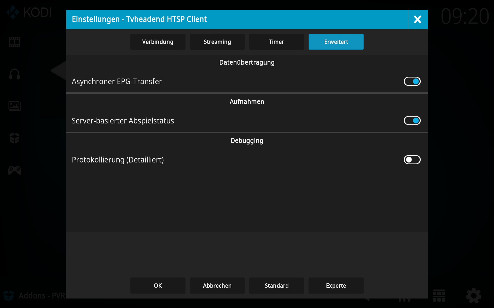494x308 pixels.
Task: Close the Tvheadend settings dialog
Action: (418, 19)
